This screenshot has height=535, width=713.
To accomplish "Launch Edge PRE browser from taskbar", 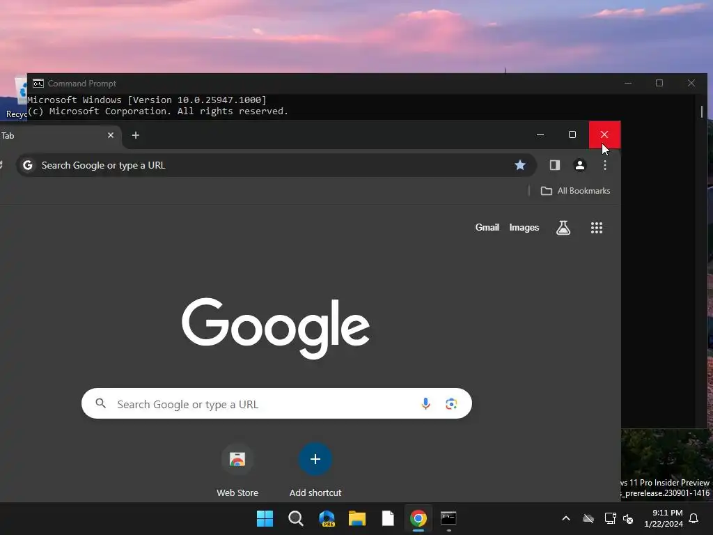I will (x=327, y=518).
